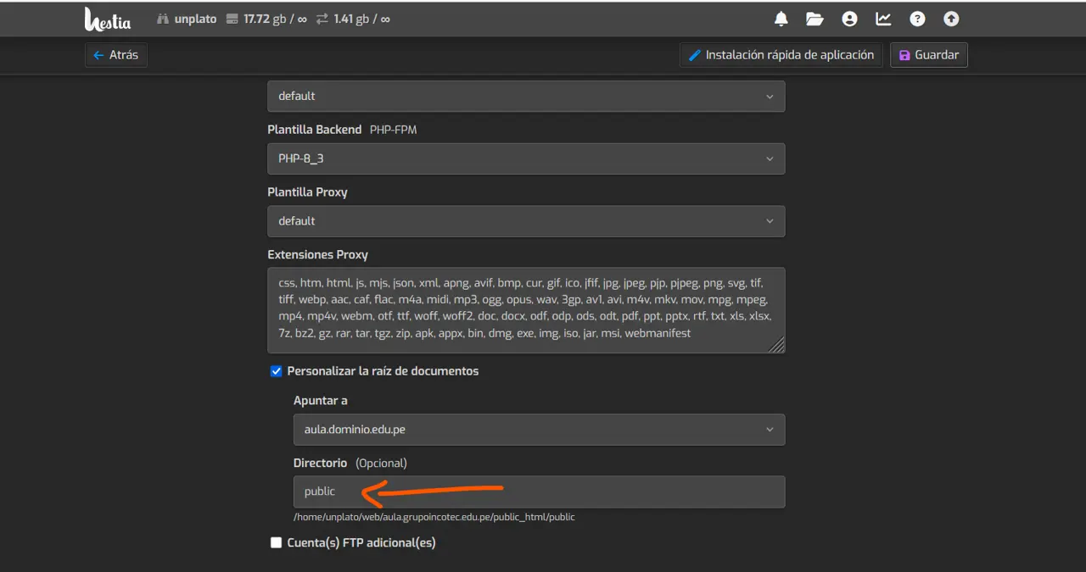The width and height of the screenshot is (1086, 572).
Task: Click the Directorio (Opcional) label
Action: tap(350, 464)
